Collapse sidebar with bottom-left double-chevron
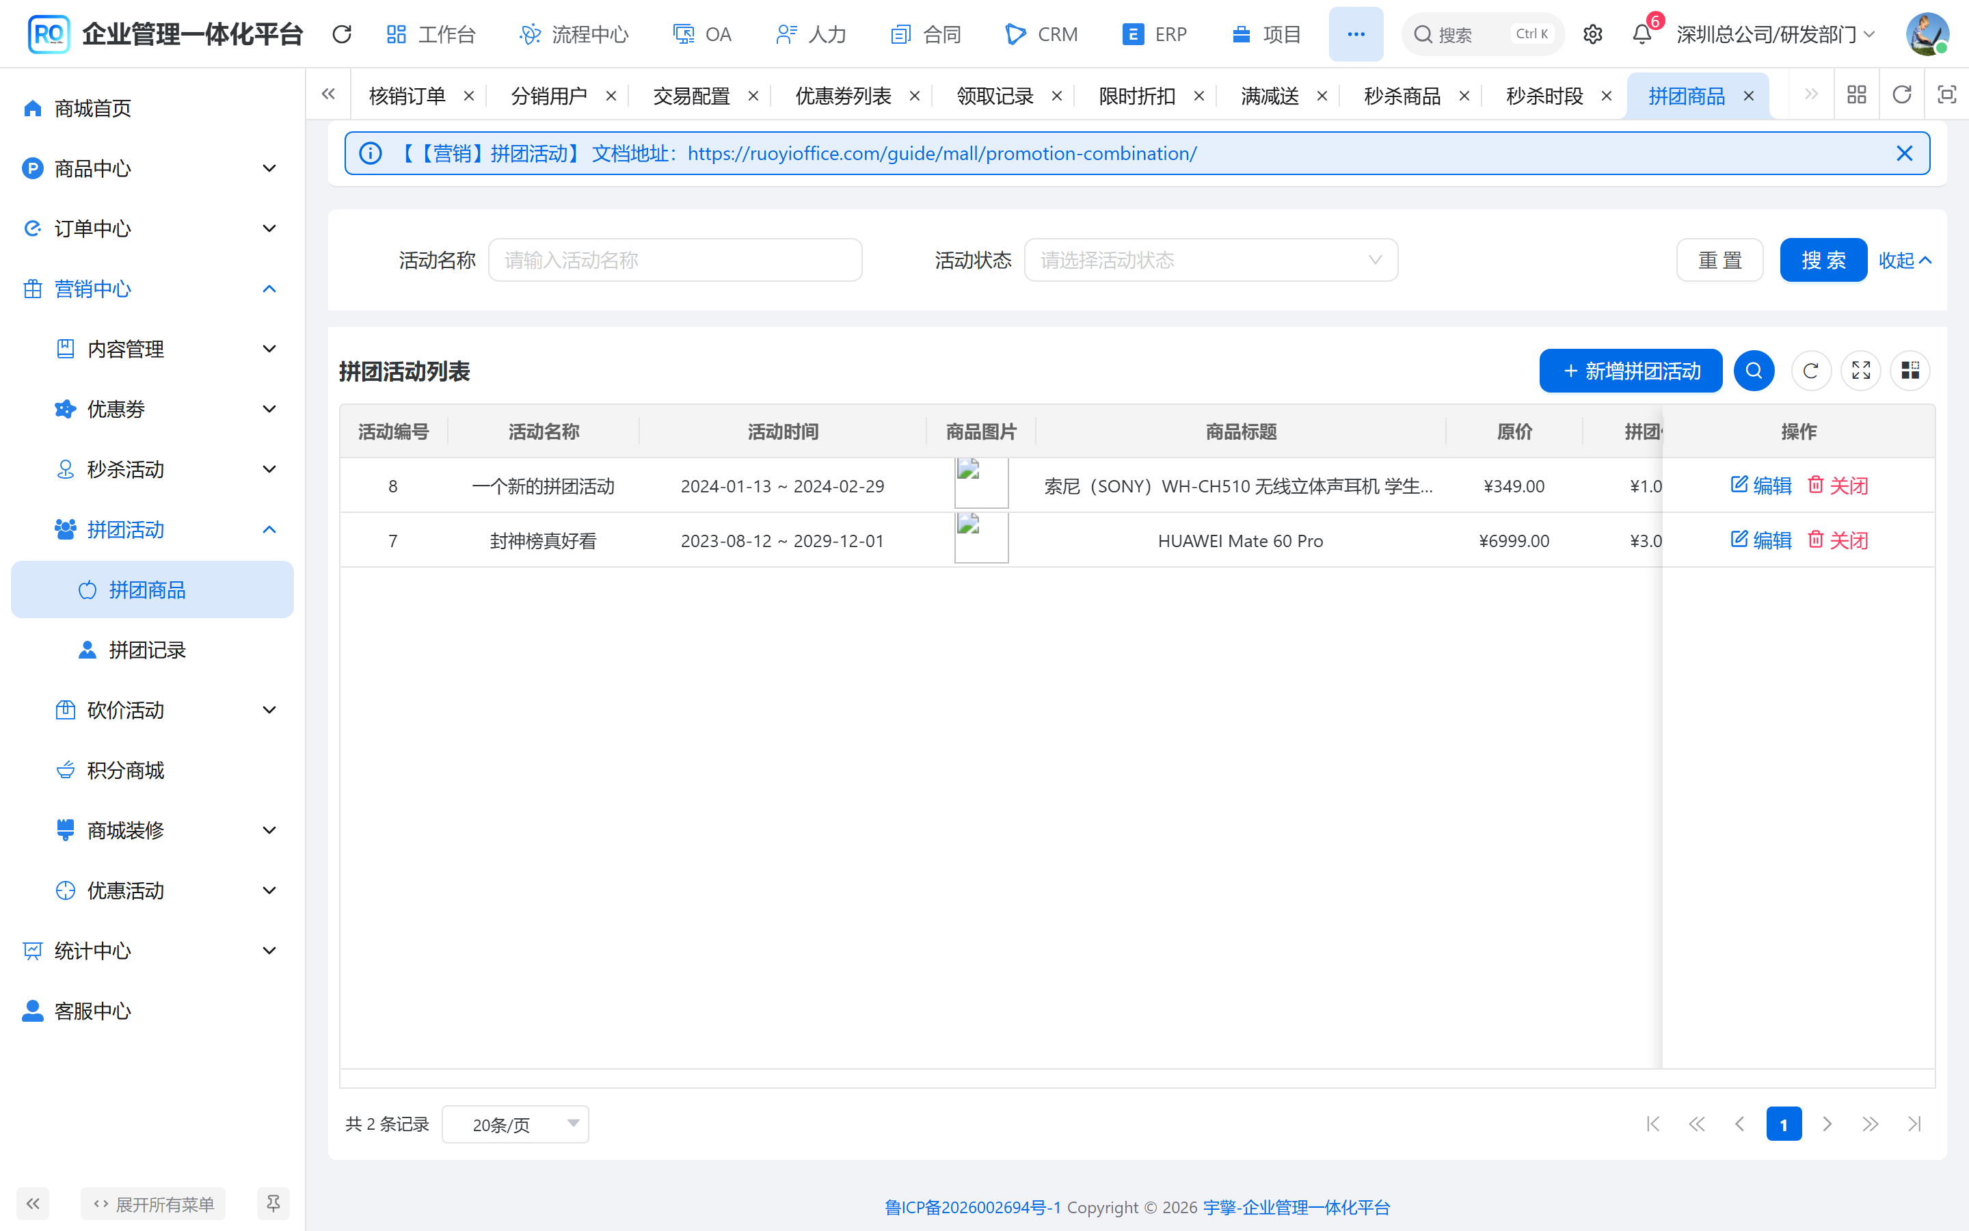 [x=33, y=1204]
